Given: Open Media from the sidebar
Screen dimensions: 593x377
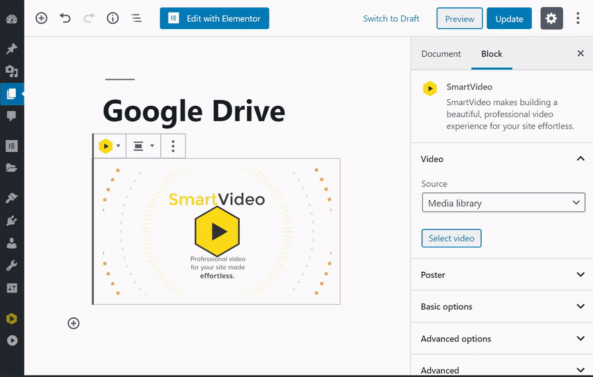Looking at the screenshot, I should point(12,71).
